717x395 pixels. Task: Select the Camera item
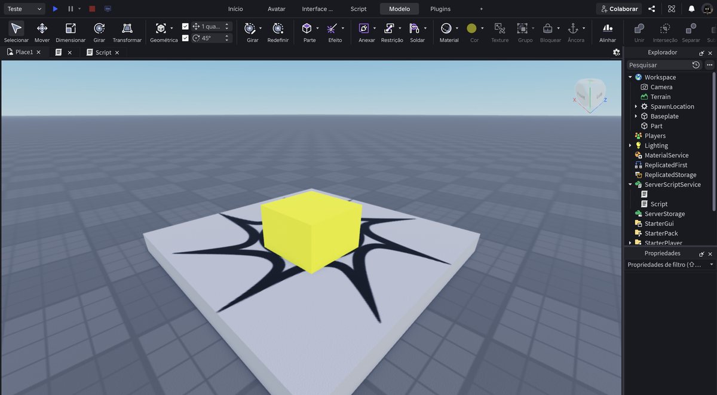coord(661,87)
